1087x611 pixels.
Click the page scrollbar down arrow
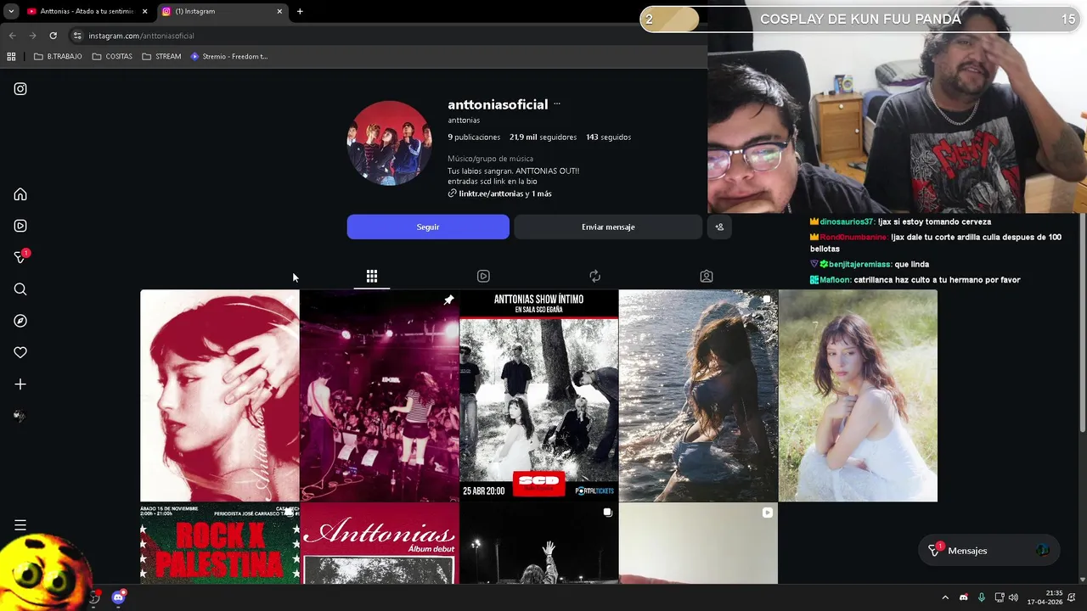coord(1082,580)
